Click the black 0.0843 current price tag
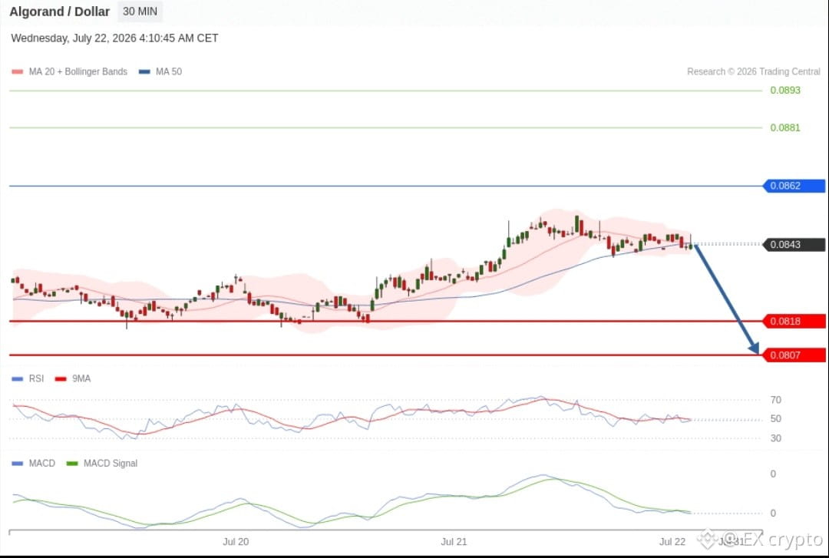 [794, 244]
